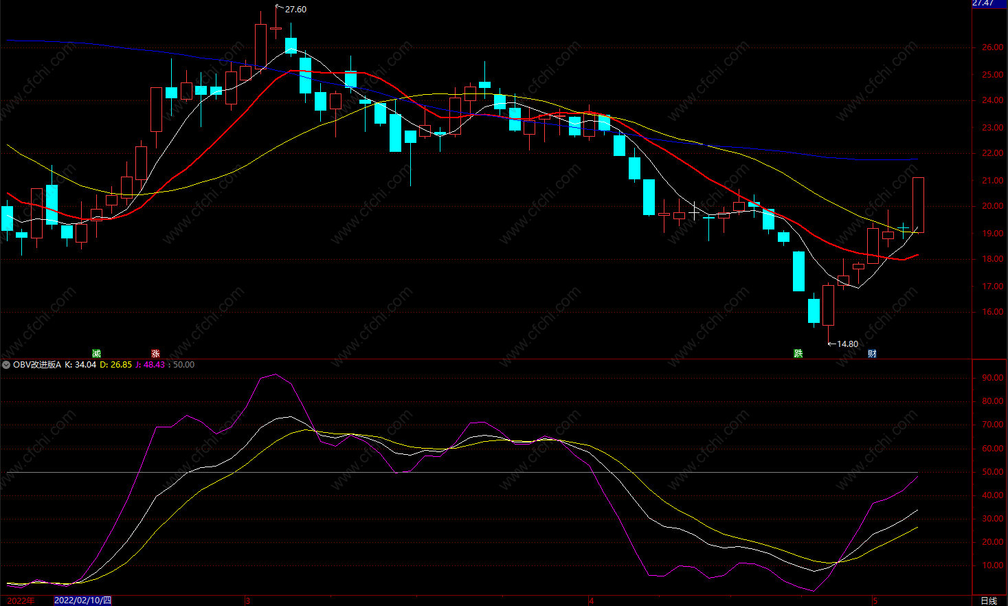Click the K: 34.04 indicator value
The height and width of the screenshot is (606, 1008).
(80, 365)
